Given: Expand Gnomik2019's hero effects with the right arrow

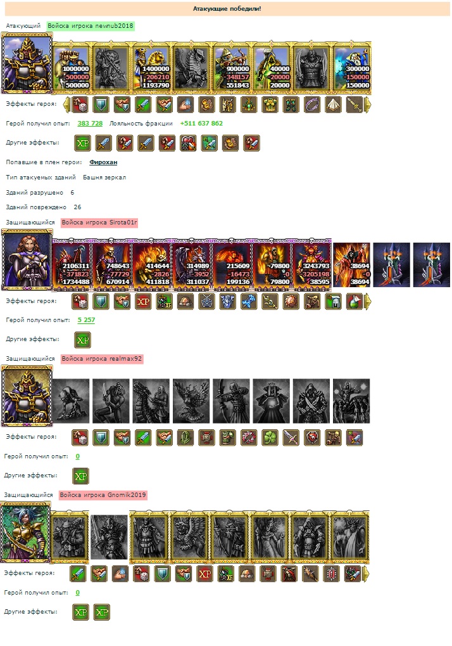Looking at the screenshot, I should 366,574.
